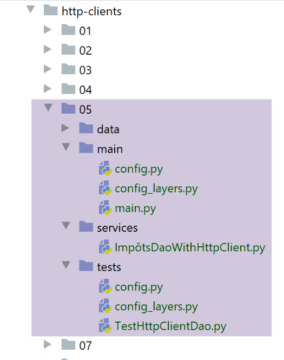This screenshot has height=360, width=284.
Task: Click the Python icon of main.py
Action: coord(105,207)
